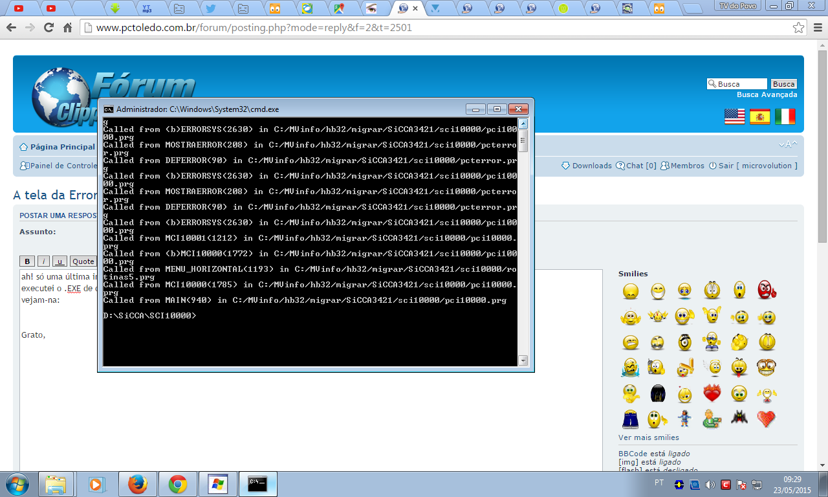828x497 pixels.
Task: Open topic title A tela da Error
Action: click(56, 195)
